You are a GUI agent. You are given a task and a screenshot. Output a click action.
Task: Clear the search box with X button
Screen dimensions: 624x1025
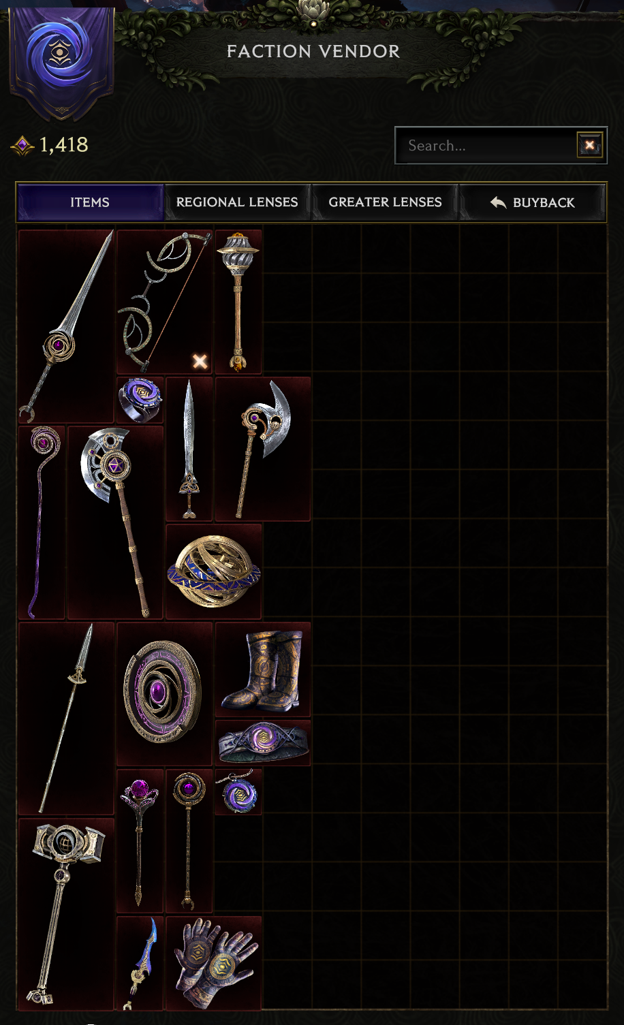click(589, 145)
